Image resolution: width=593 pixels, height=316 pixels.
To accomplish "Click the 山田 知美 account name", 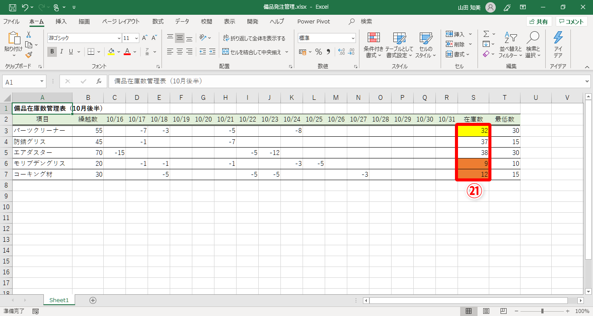I will (469, 7).
